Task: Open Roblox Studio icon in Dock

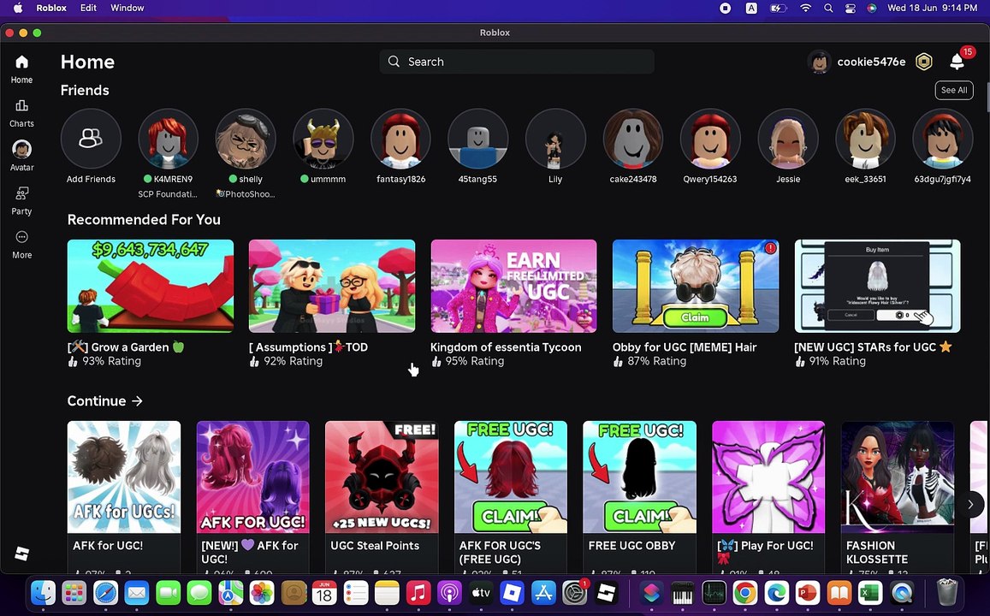Action: (606, 593)
